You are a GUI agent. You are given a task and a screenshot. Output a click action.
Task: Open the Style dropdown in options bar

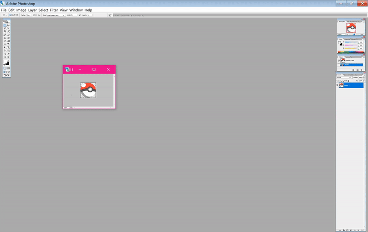tap(56, 15)
